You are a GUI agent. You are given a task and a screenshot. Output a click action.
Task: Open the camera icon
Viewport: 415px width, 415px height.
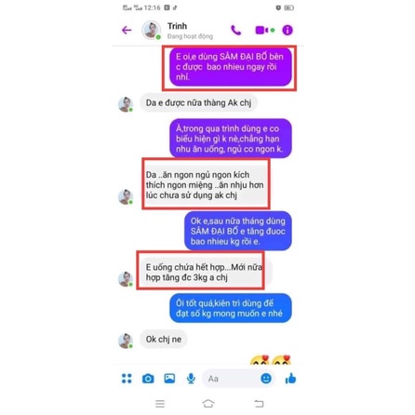[148, 379]
